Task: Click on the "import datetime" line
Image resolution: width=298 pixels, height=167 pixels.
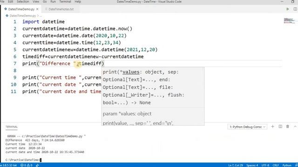Action: (x=43, y=22)
